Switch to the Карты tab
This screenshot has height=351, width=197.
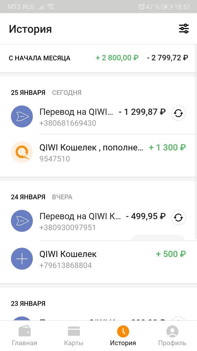(74, 336)
